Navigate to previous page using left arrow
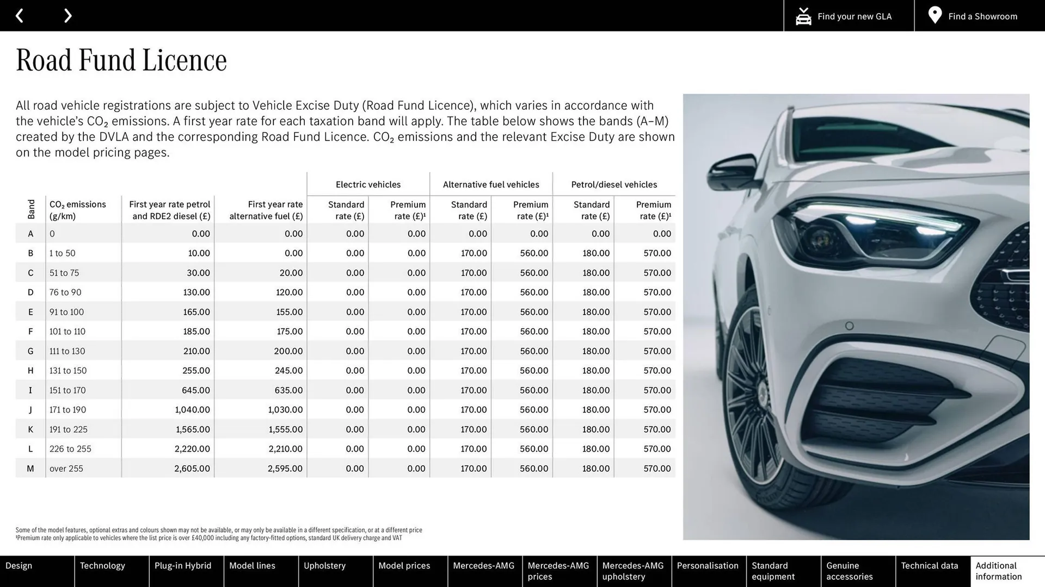Screen dimensions: 1045x587 click(21, 15)
